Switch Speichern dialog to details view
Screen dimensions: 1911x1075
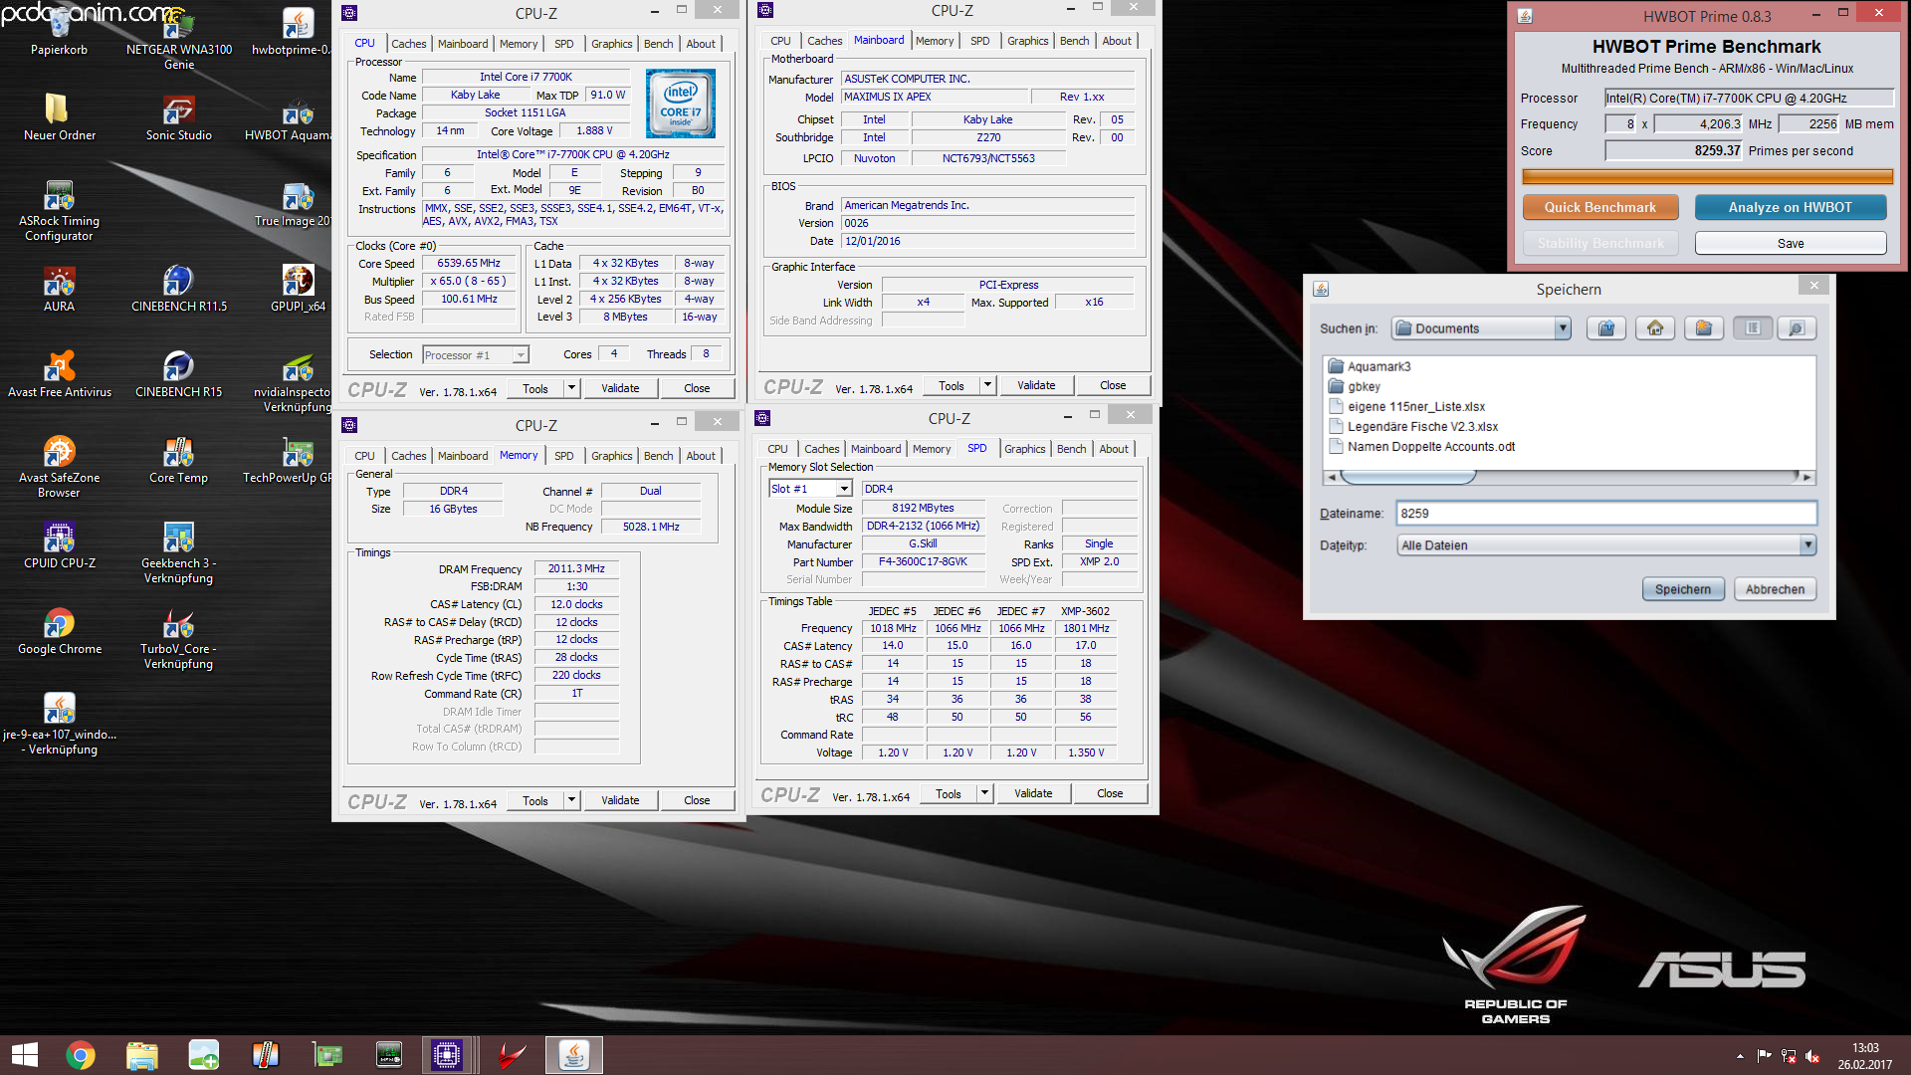pos(1796,328)
